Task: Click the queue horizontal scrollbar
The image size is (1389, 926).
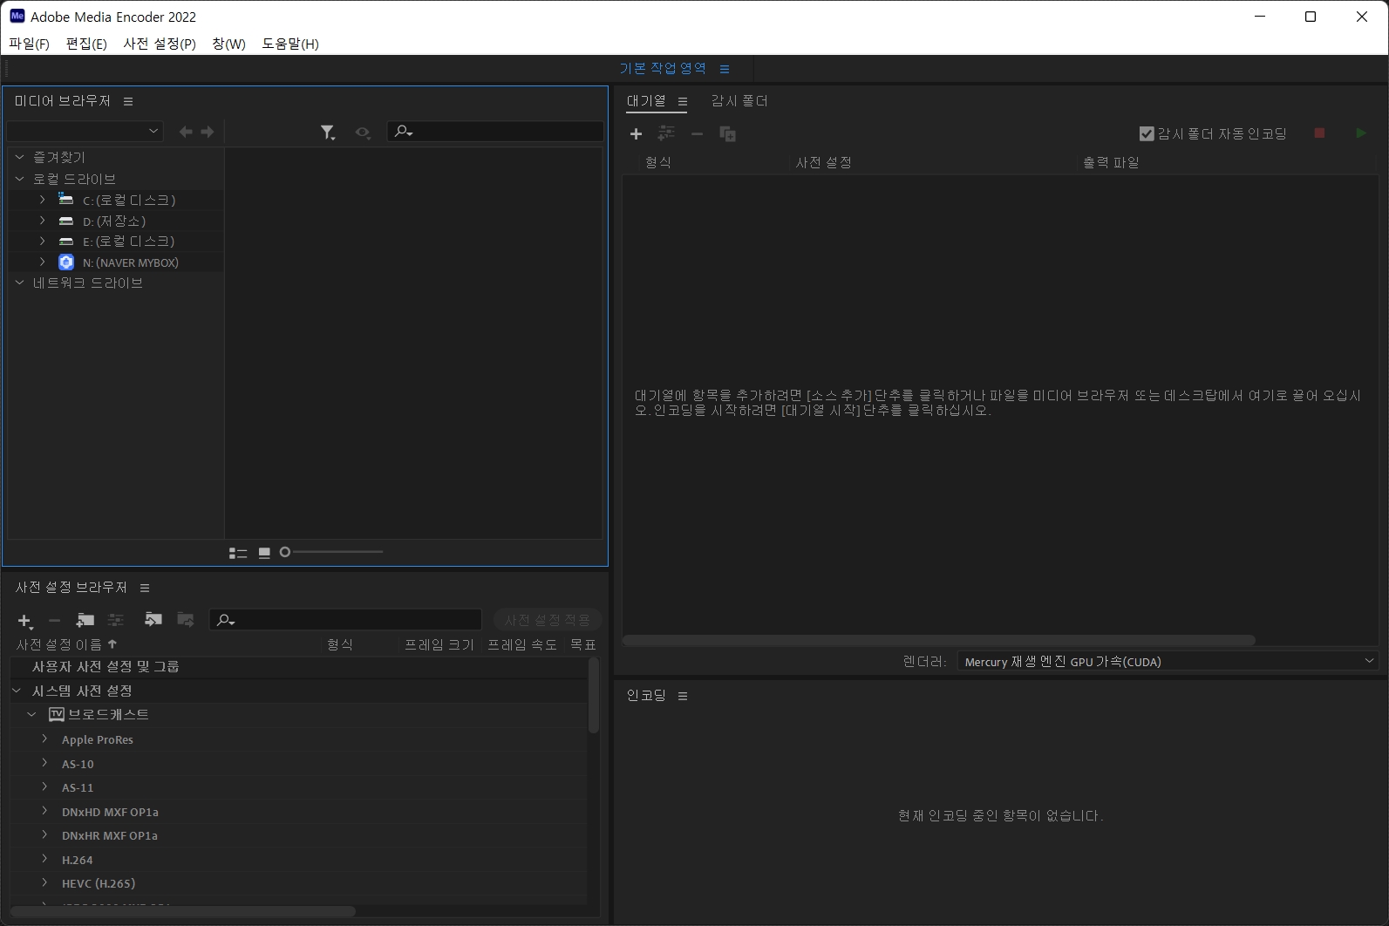Action: [x=939, y=640]
